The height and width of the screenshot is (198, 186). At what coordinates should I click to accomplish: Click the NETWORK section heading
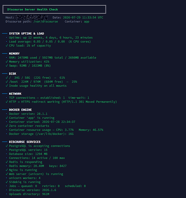click(x=15, y=94)
